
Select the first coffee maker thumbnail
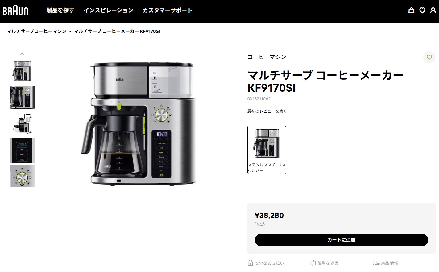(x=22, y=71)
